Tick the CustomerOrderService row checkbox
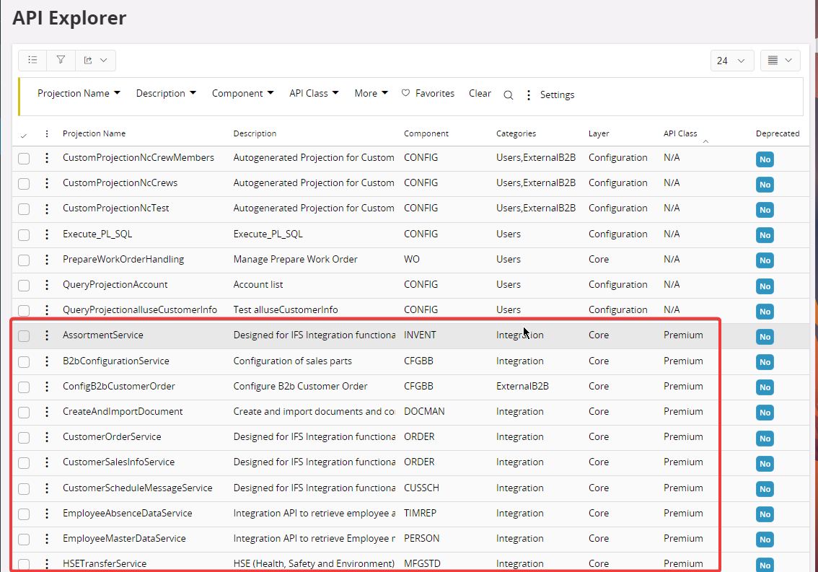818x572 pixels. click(24, 437)
